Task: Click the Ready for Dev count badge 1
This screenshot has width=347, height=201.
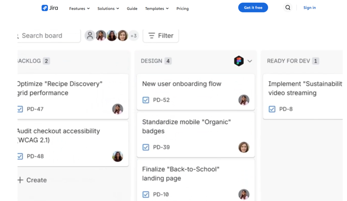Action: pos(315,61)
